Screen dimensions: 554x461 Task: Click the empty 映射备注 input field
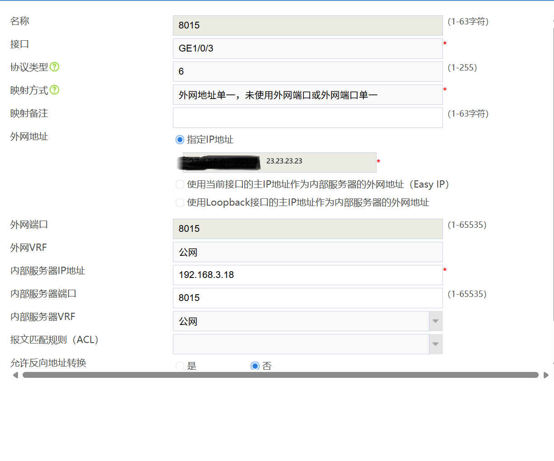(307, 118)
